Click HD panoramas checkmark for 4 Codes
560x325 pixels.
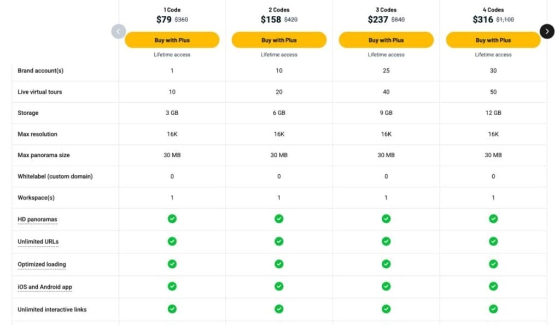coord(493,218)
